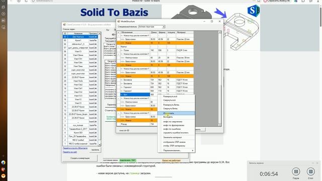Open the first icon in browser sidebar

tap(4, 7)
